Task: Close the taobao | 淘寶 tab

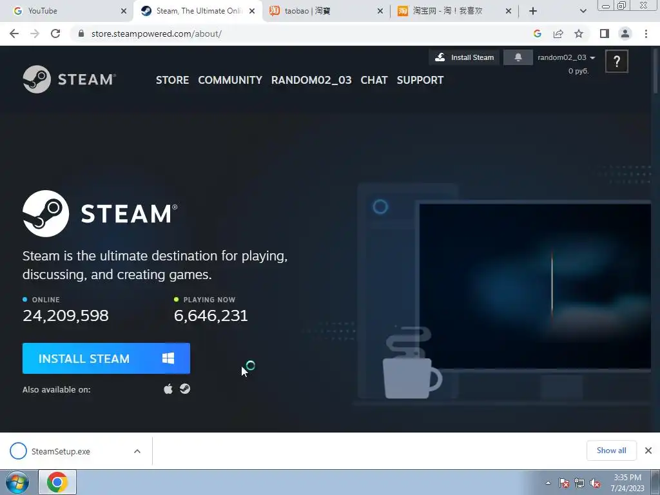Action: click(380, 11)
